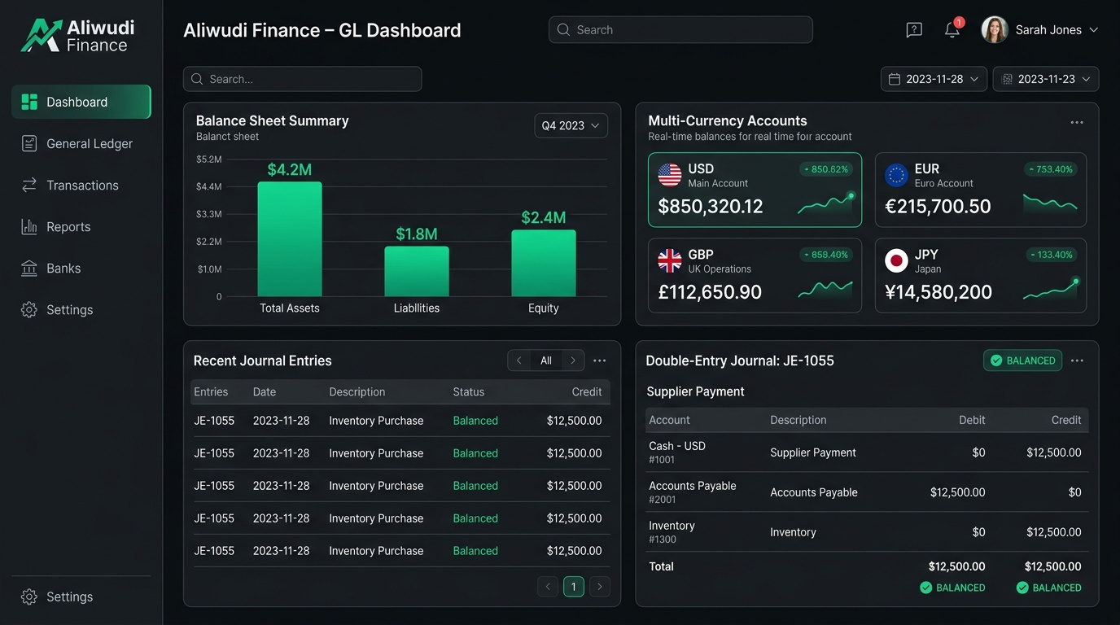The height and width of the screenshot is (625, 1120).
Task: Open Reports in the sidebar
Action: 81,226
